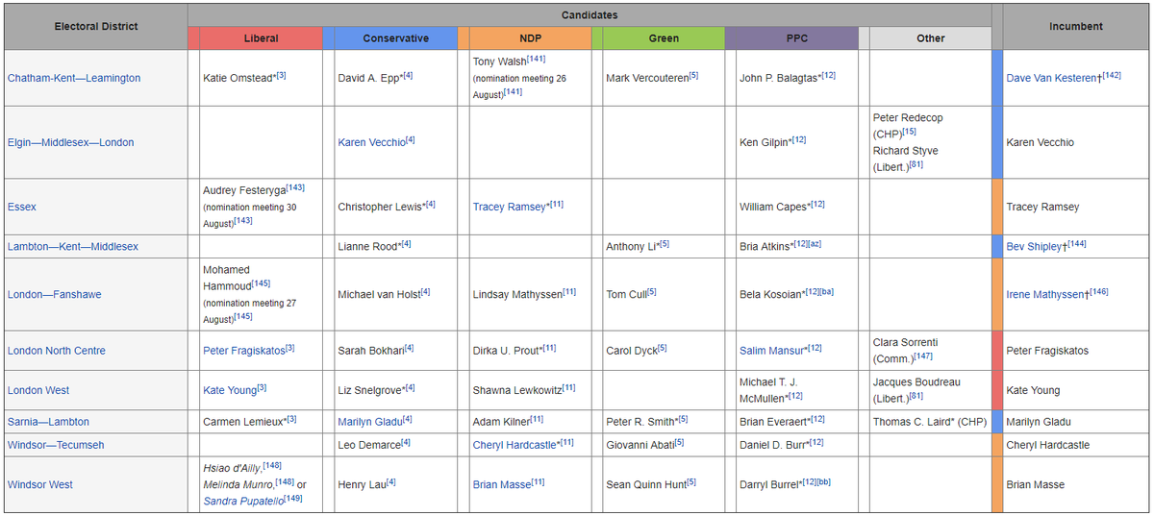
Task: Click the Salim Mansur PPC candidate link
Action: click(x=772, y=351)
